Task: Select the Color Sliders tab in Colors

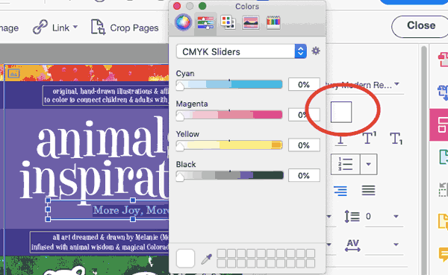Action: click(205, 23)
